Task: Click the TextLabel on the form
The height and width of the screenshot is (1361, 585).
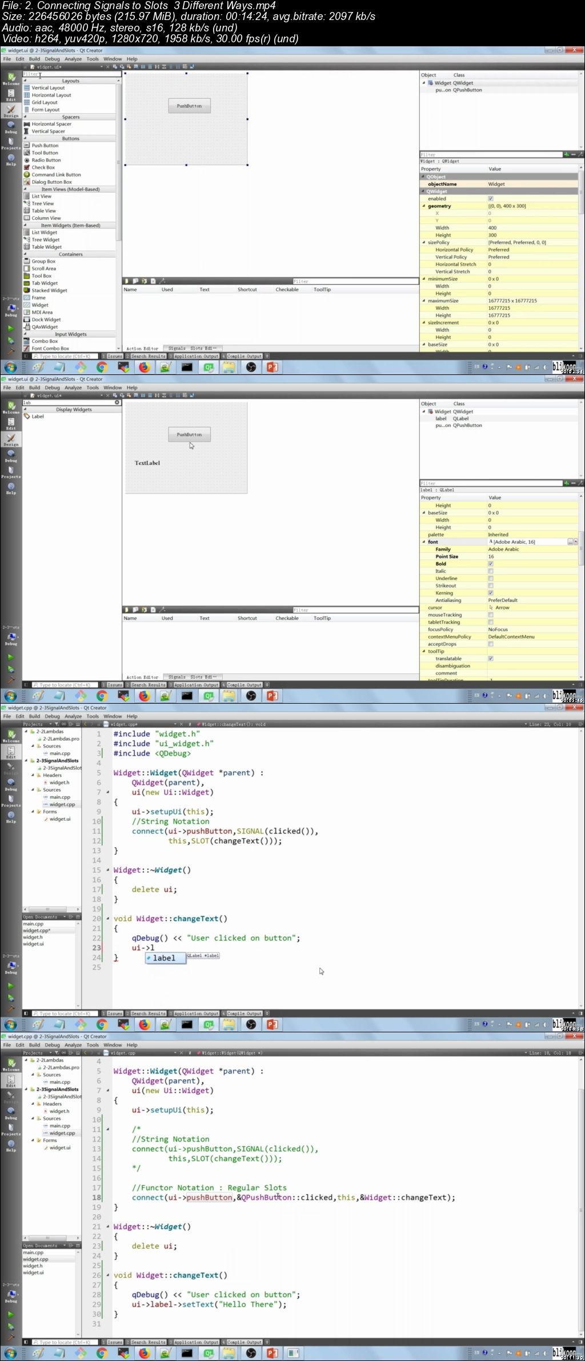Action: (x=147, y=463)
